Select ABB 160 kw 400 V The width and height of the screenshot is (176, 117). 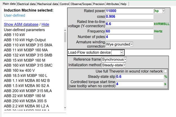pyautogui.click(x=19, y=70)
